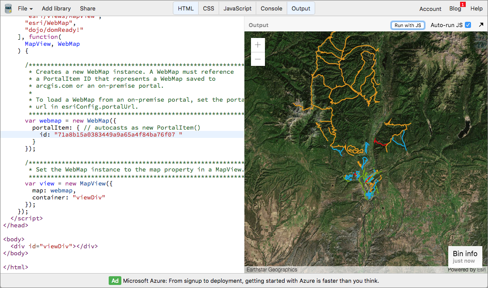Click the closing </html> tag
The width and height of the screenshot is (488, 288).
coord(16,267)
